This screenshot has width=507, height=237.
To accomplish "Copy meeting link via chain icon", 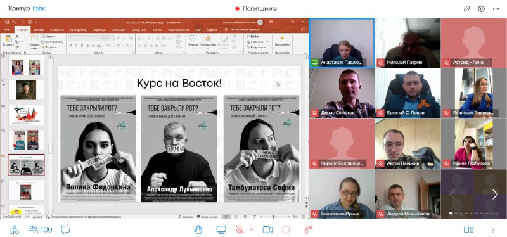I will click(x=466, y=9).
